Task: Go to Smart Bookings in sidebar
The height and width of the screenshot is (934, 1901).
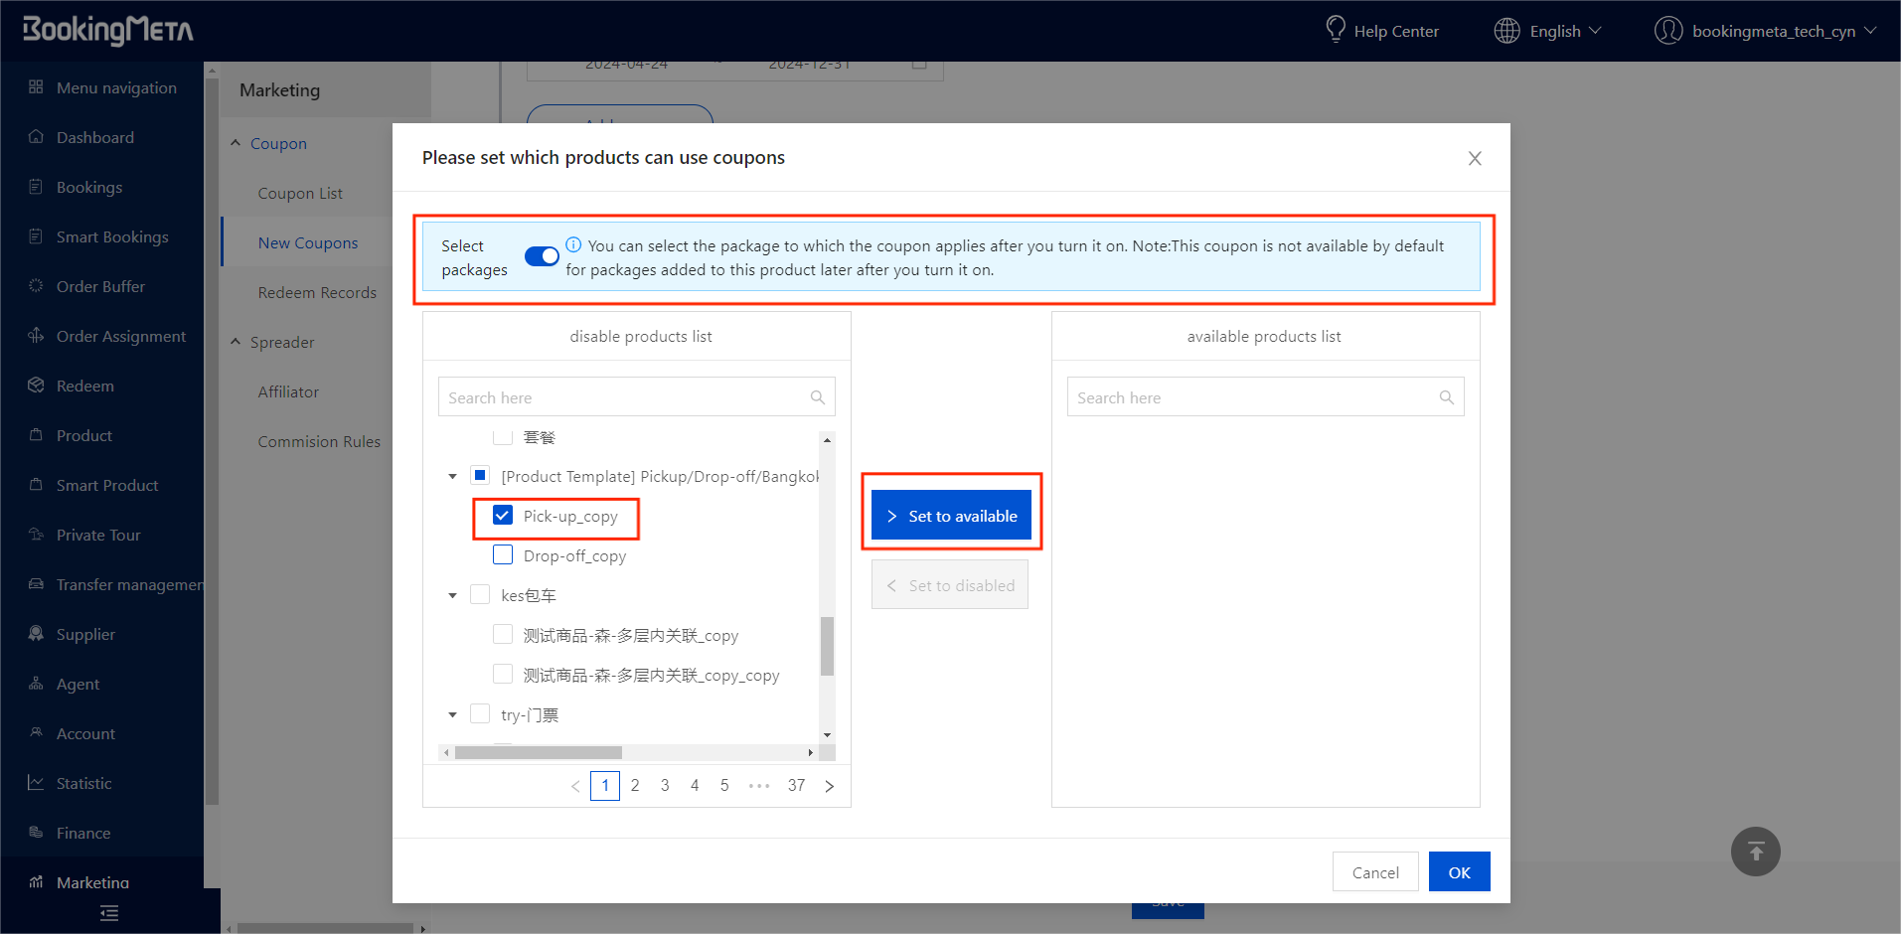Action: point(112,236)
